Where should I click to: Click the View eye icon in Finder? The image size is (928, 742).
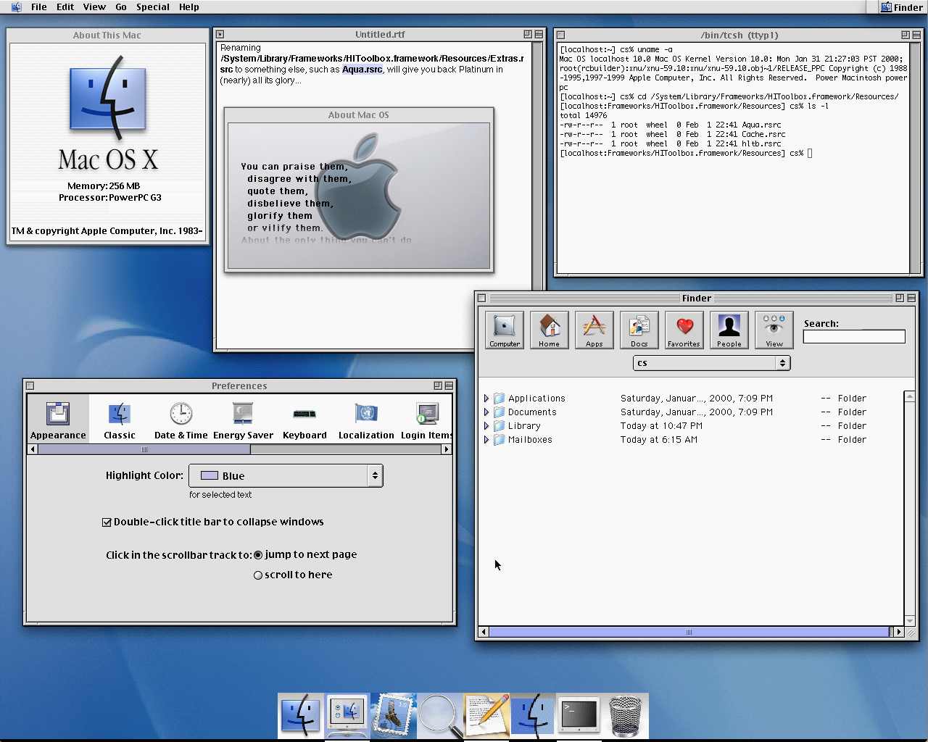tap(774, 330)
